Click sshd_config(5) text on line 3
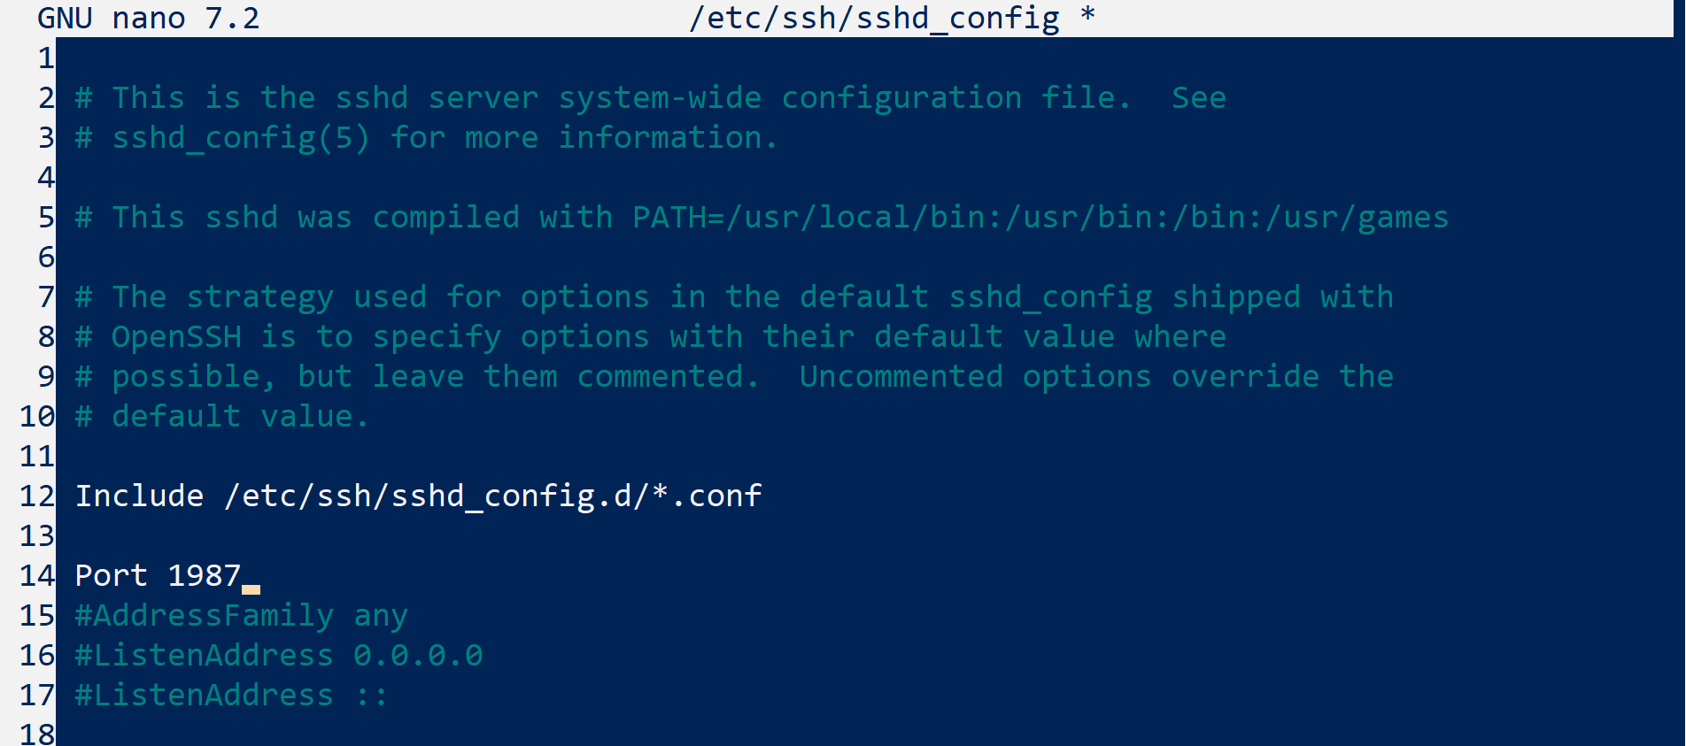 tap(241, 139)
